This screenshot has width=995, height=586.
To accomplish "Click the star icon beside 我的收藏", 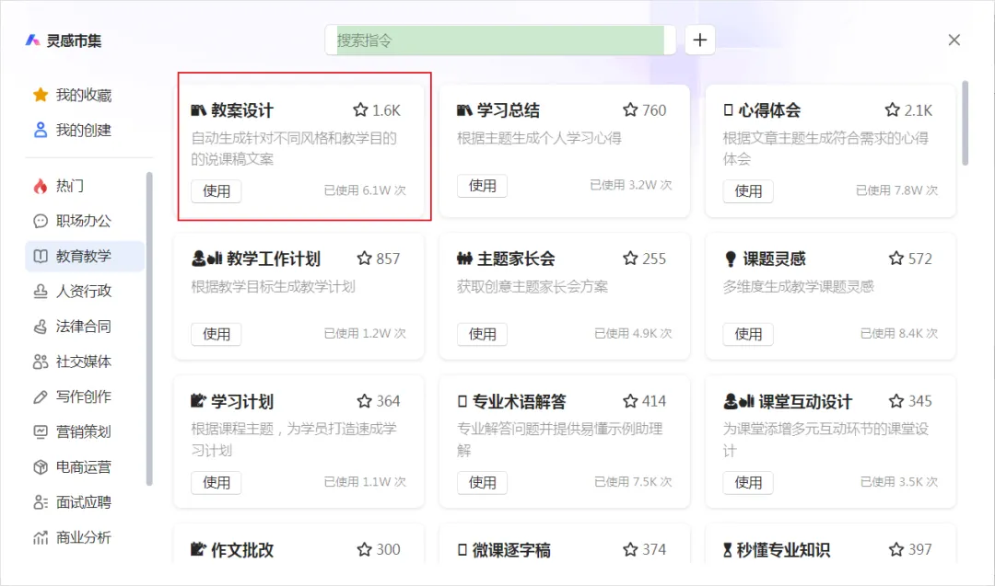I will [x=39, y=94].
